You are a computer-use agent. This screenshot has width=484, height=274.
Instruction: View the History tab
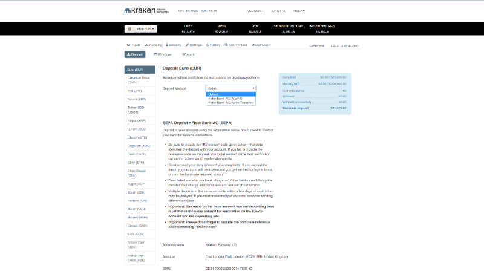214,45
